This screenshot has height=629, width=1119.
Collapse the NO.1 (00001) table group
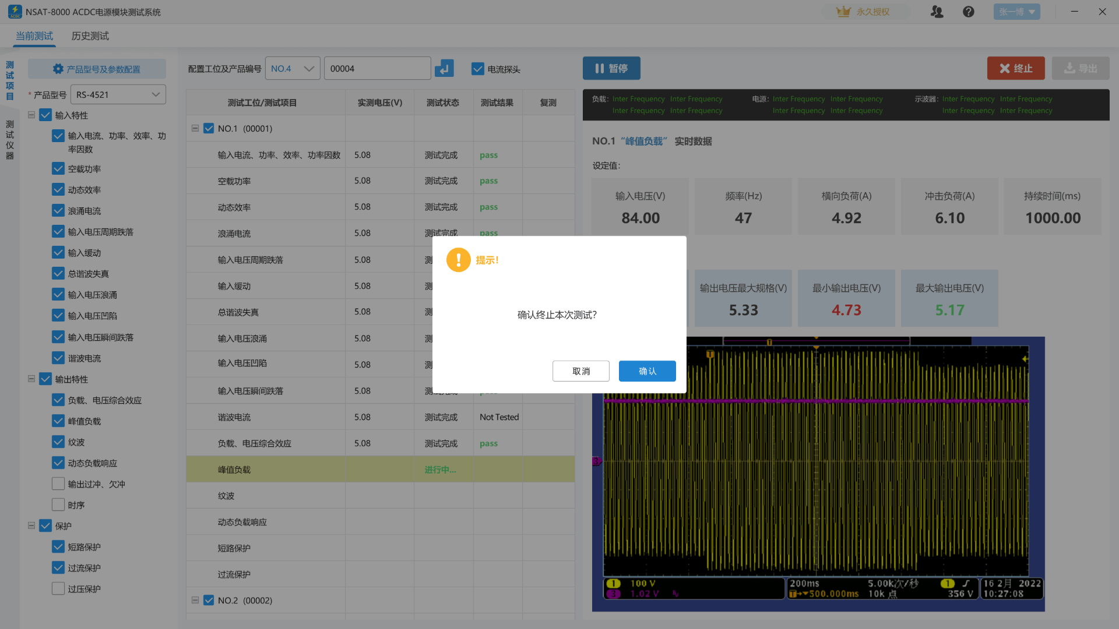point(195,128)
